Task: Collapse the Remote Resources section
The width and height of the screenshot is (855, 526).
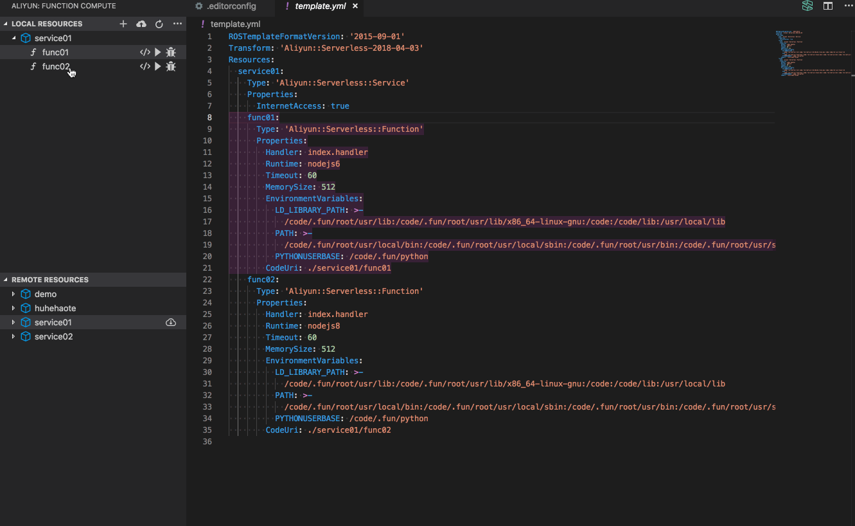Action: coord(6,280)
